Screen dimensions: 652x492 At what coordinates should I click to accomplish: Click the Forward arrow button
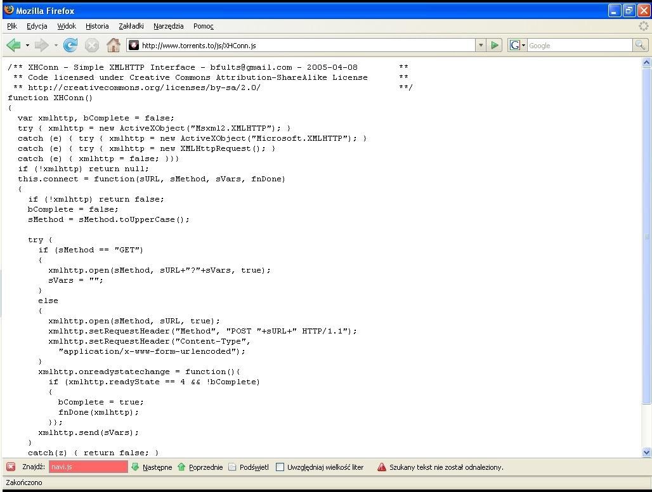(42, 45)
